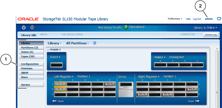Open the Library view dropdown heading
The image size is (222, 108).
(54, 43)
